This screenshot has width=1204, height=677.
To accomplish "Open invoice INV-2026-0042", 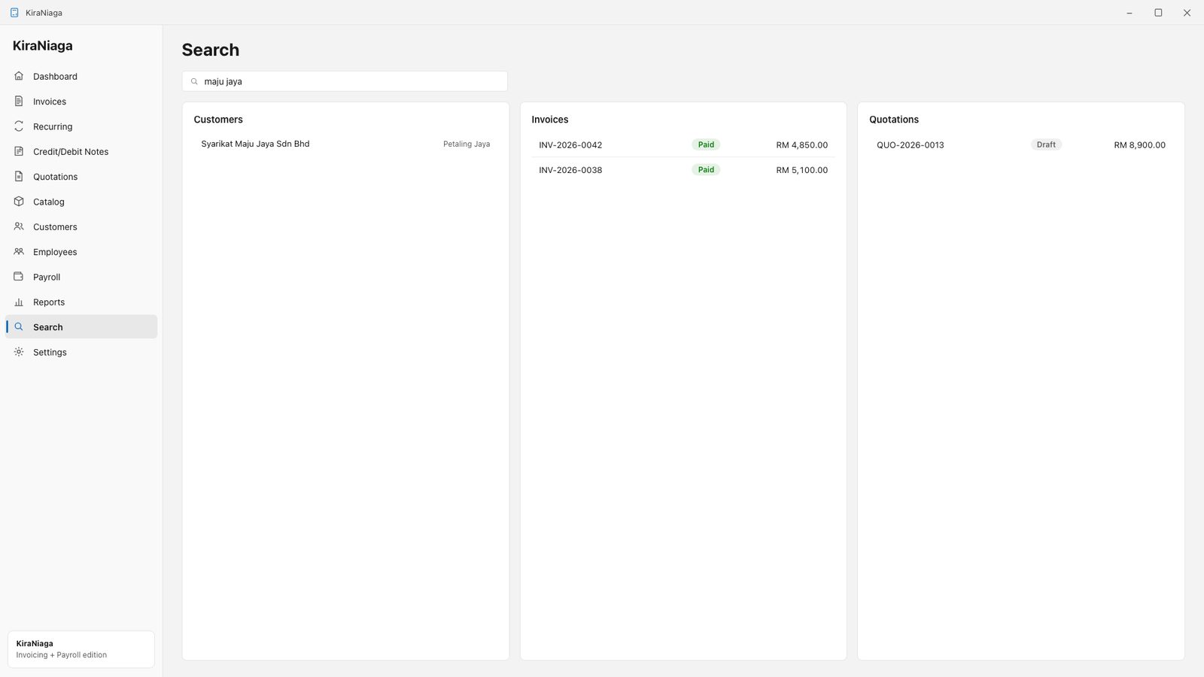I will click(x=683, y=144).
